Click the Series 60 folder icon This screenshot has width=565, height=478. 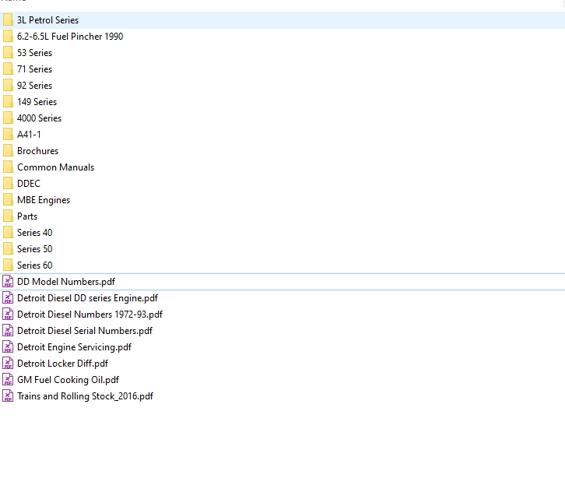click(8, 265)
